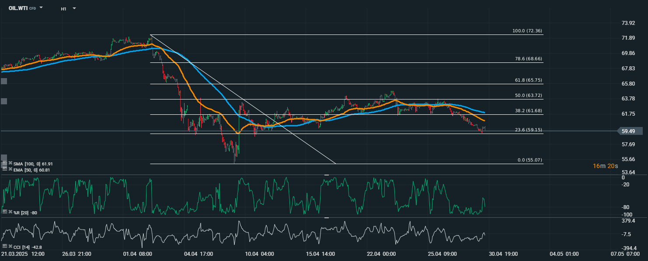648x261 pixels.
Task: Open settings icon for CCI [14] indicator
Action: click(5, 247)
